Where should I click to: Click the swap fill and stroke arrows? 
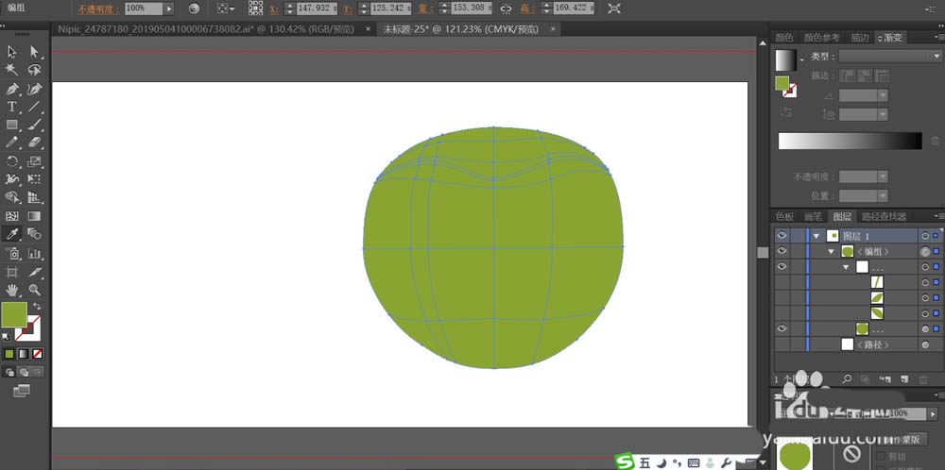click(36, 307)
